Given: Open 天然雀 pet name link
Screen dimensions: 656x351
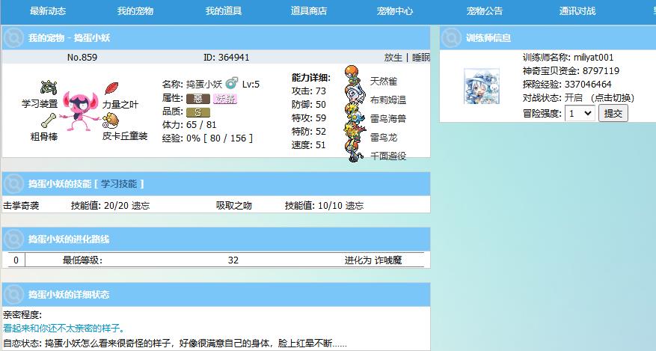Looking at the screenshot, I should pos(384,81).
